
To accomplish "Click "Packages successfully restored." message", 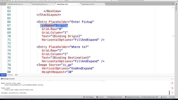I will click(14, 93).
